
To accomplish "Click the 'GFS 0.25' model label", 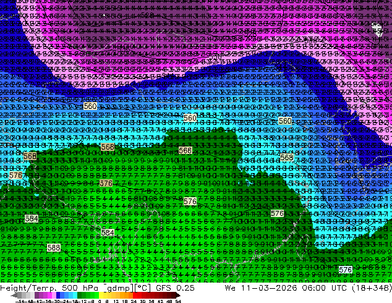I will coord(175,288).
